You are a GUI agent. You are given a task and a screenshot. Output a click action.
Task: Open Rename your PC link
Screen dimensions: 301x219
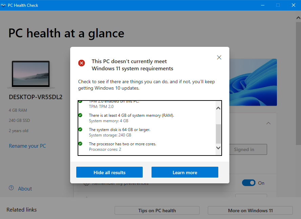[27, 146]
